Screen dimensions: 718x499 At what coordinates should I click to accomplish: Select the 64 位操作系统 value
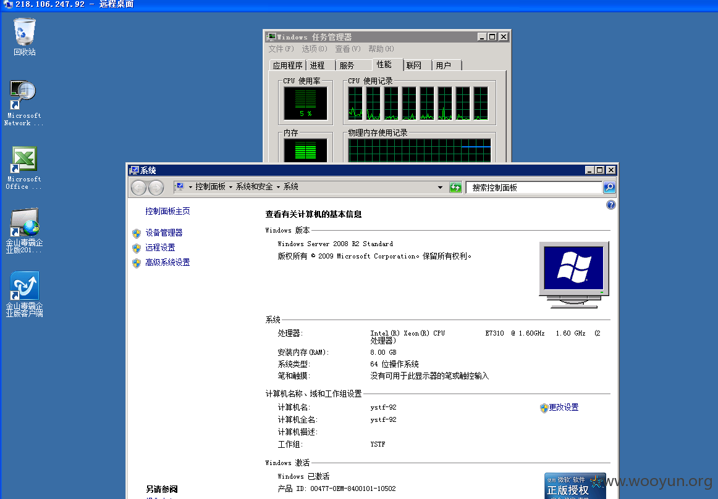tap(394, 364)
